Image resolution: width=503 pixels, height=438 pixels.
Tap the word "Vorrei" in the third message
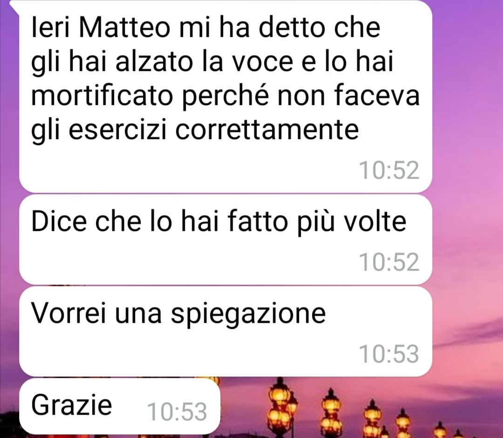point(68,313)
